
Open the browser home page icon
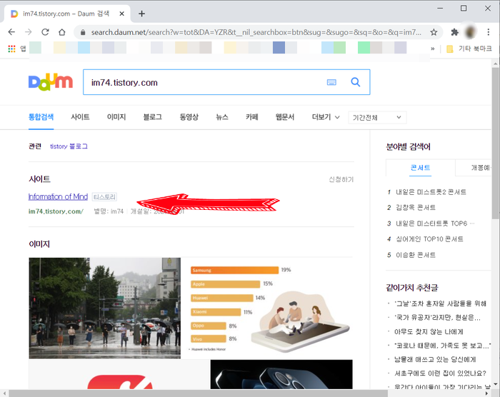[x=62, y=32]
